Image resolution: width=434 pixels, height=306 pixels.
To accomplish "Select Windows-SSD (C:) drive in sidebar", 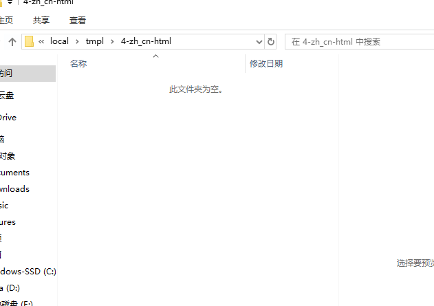I will tap(28, 272).
